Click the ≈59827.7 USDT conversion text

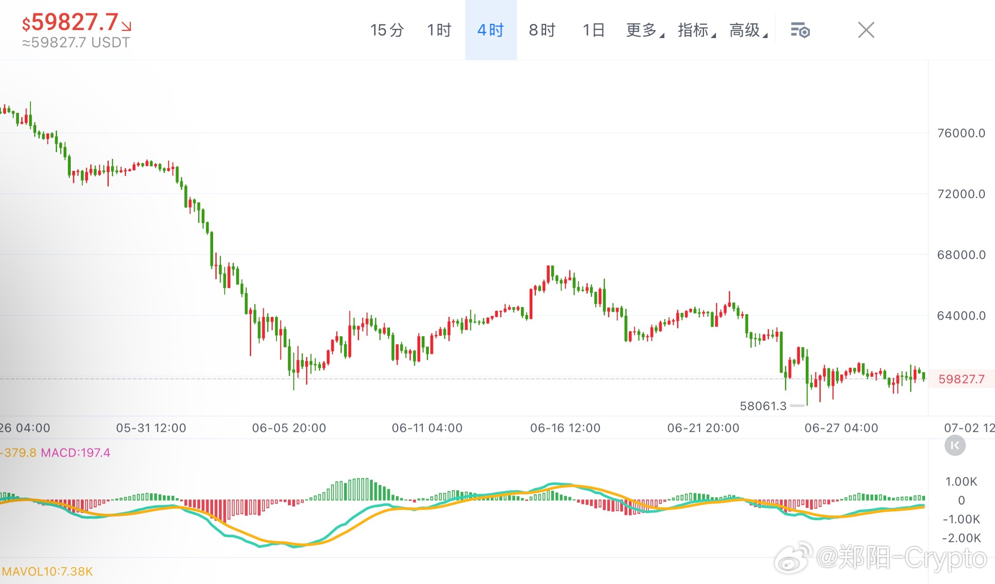click(x=76, y=42)
